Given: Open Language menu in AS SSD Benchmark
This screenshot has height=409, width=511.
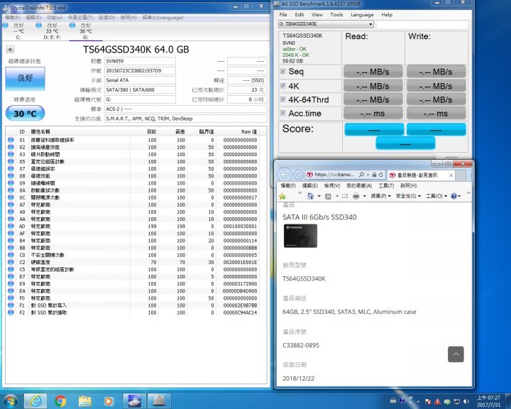Looking at the screenshot, I should [x=362, y=15].
